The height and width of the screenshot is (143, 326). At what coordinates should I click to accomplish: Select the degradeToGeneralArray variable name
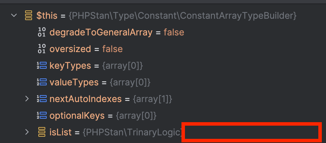pyautogui.click(x=101, y=33)
